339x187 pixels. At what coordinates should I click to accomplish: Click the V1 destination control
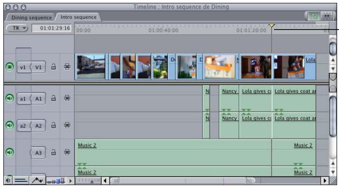tap(38, 67)
